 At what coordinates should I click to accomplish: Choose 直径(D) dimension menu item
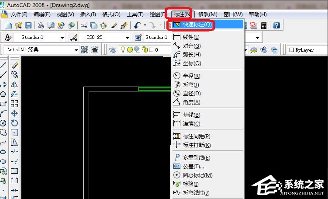(208, 93)
